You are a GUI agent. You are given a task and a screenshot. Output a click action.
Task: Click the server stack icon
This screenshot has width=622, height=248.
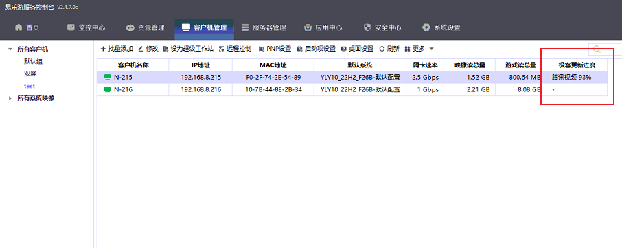coord(245,27)
